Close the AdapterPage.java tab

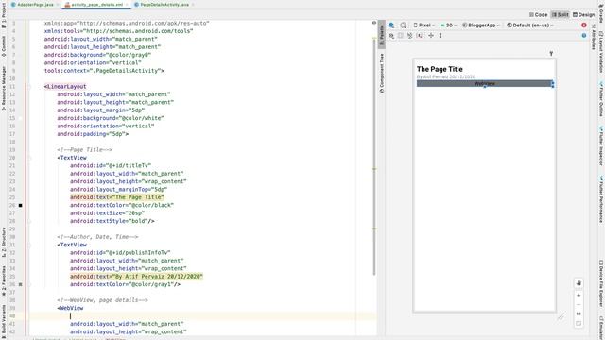pos(58,5)
